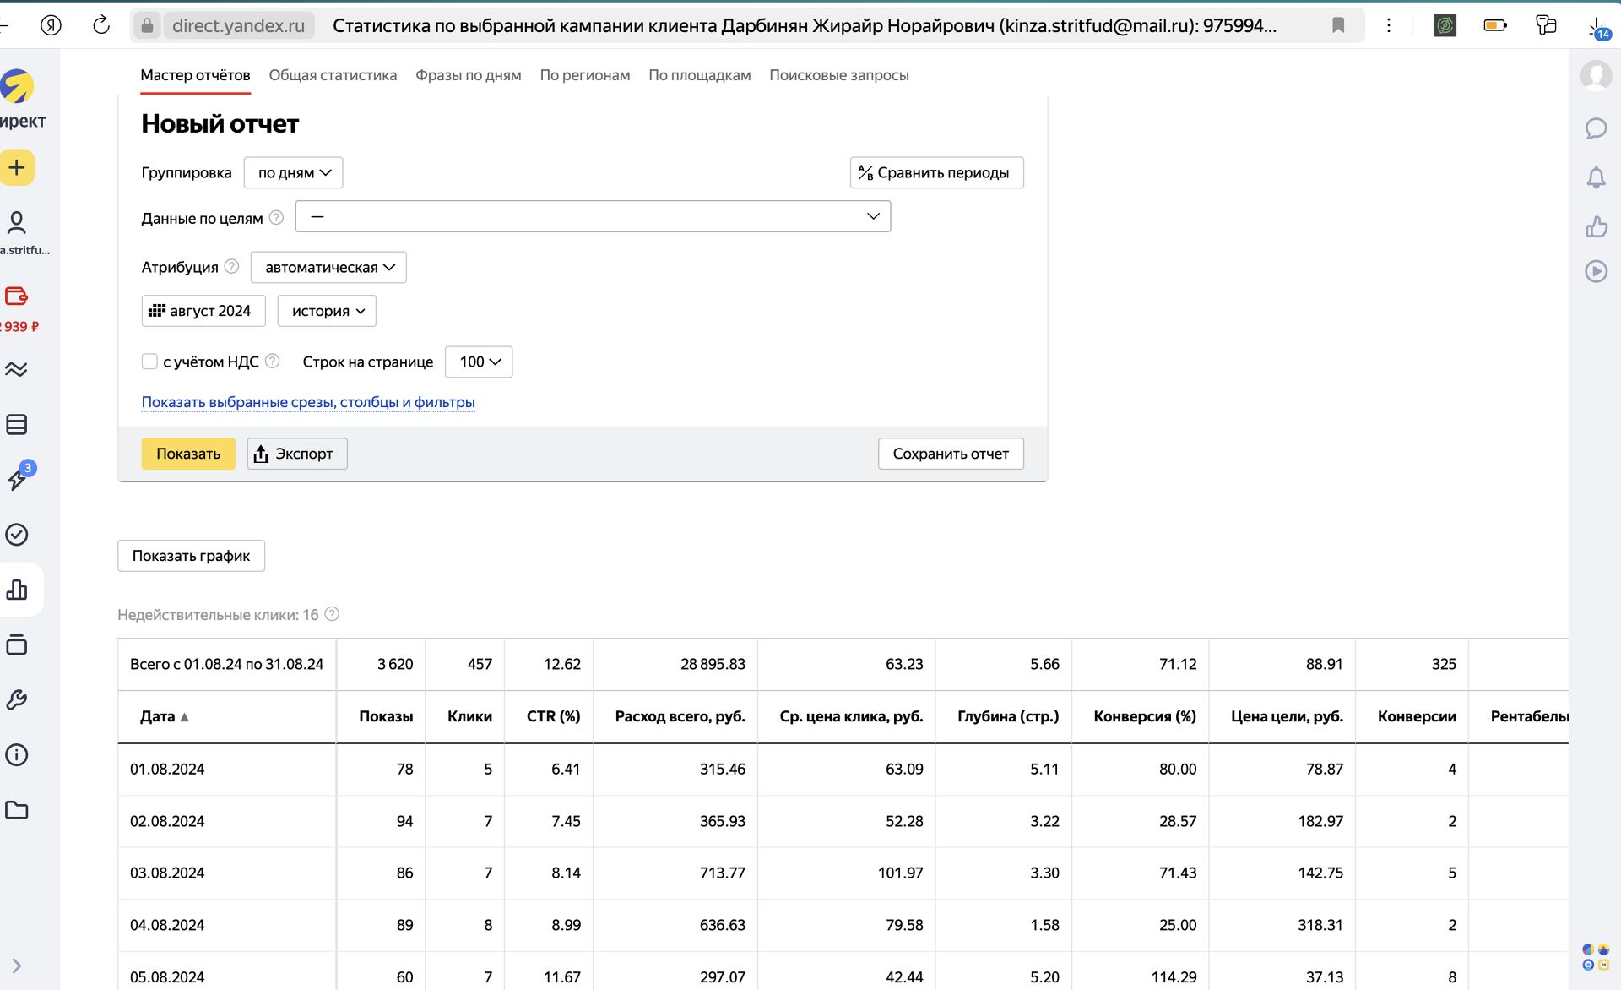Enable the 'с учётом НДС' checkbox

click(149, 362)
